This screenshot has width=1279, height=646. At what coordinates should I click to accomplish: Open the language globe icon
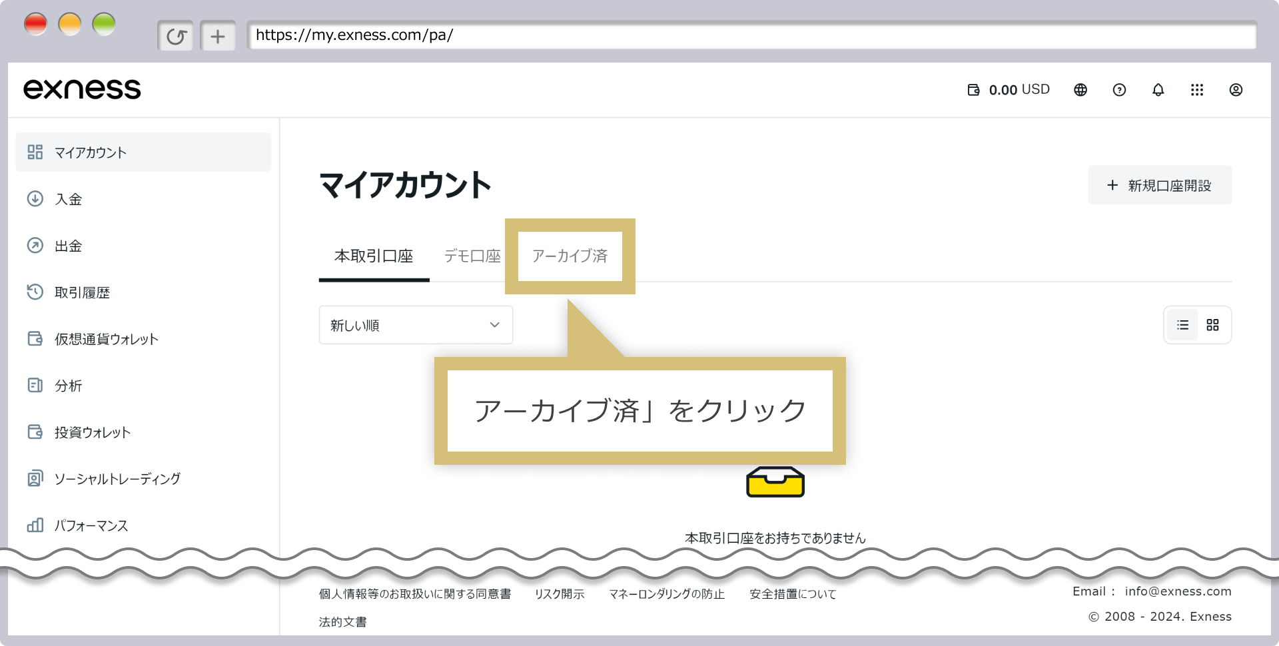pyautogui.click(x=1080, y=90)
